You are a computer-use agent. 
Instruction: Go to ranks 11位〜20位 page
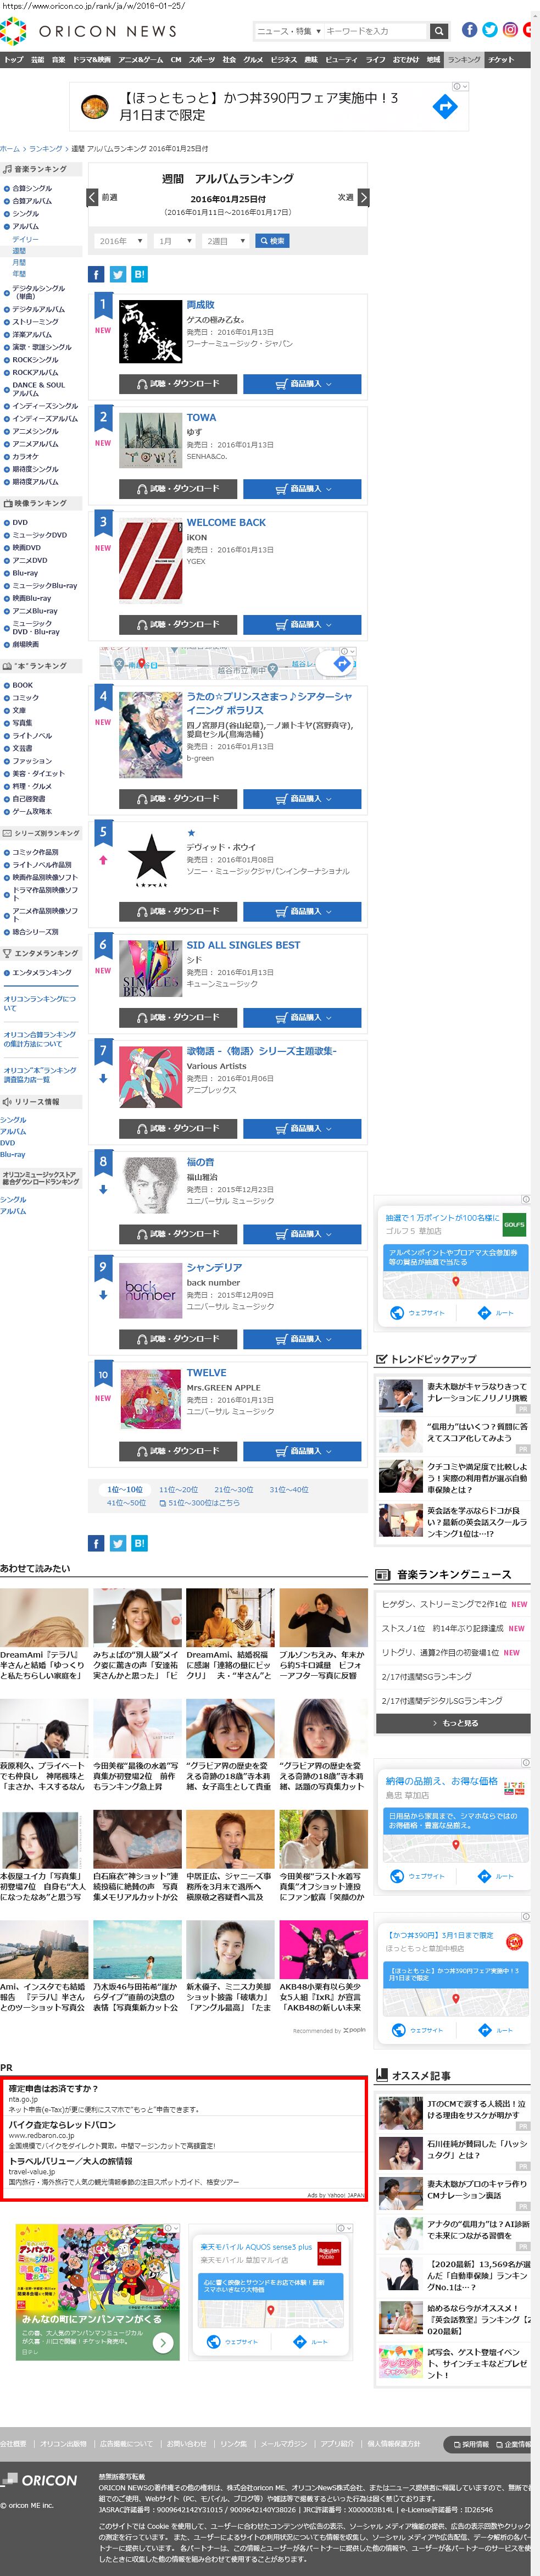pos(178,1490)
